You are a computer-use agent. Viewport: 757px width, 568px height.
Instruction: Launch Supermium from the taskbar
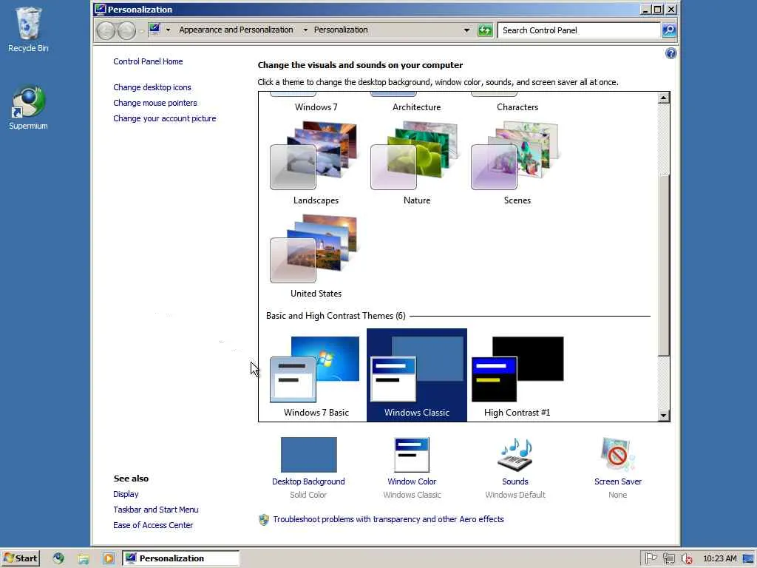point(58,558)
